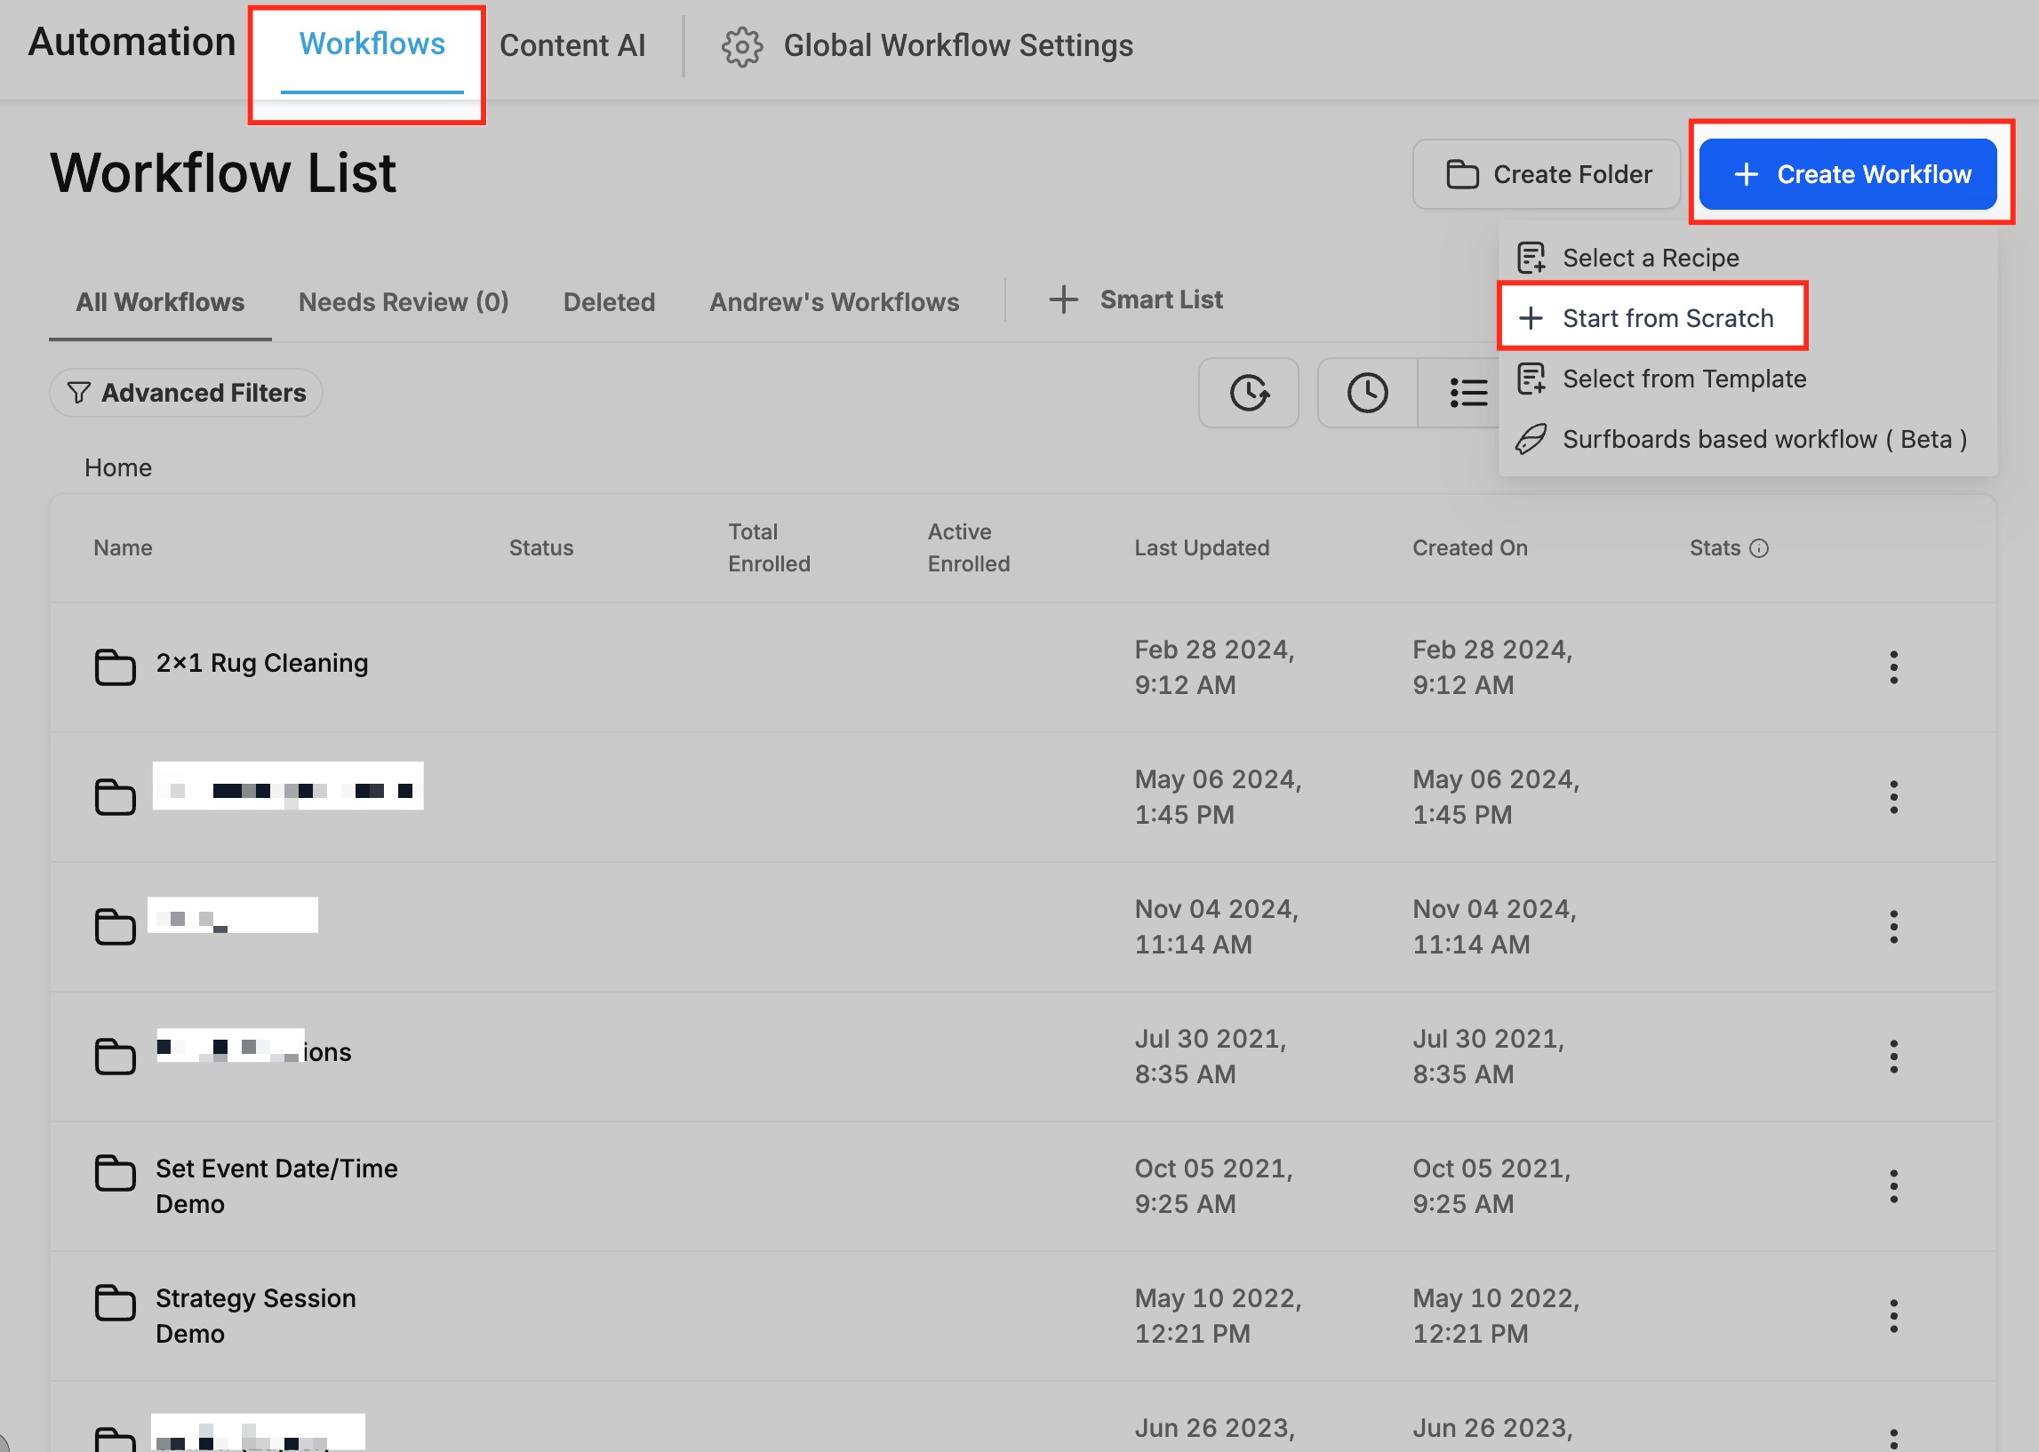The width and height of the screenshot is (2039, 1452).
Task: Click the clock with arrow icon button
Action: pyautogui.click(x=1248, y=393)
